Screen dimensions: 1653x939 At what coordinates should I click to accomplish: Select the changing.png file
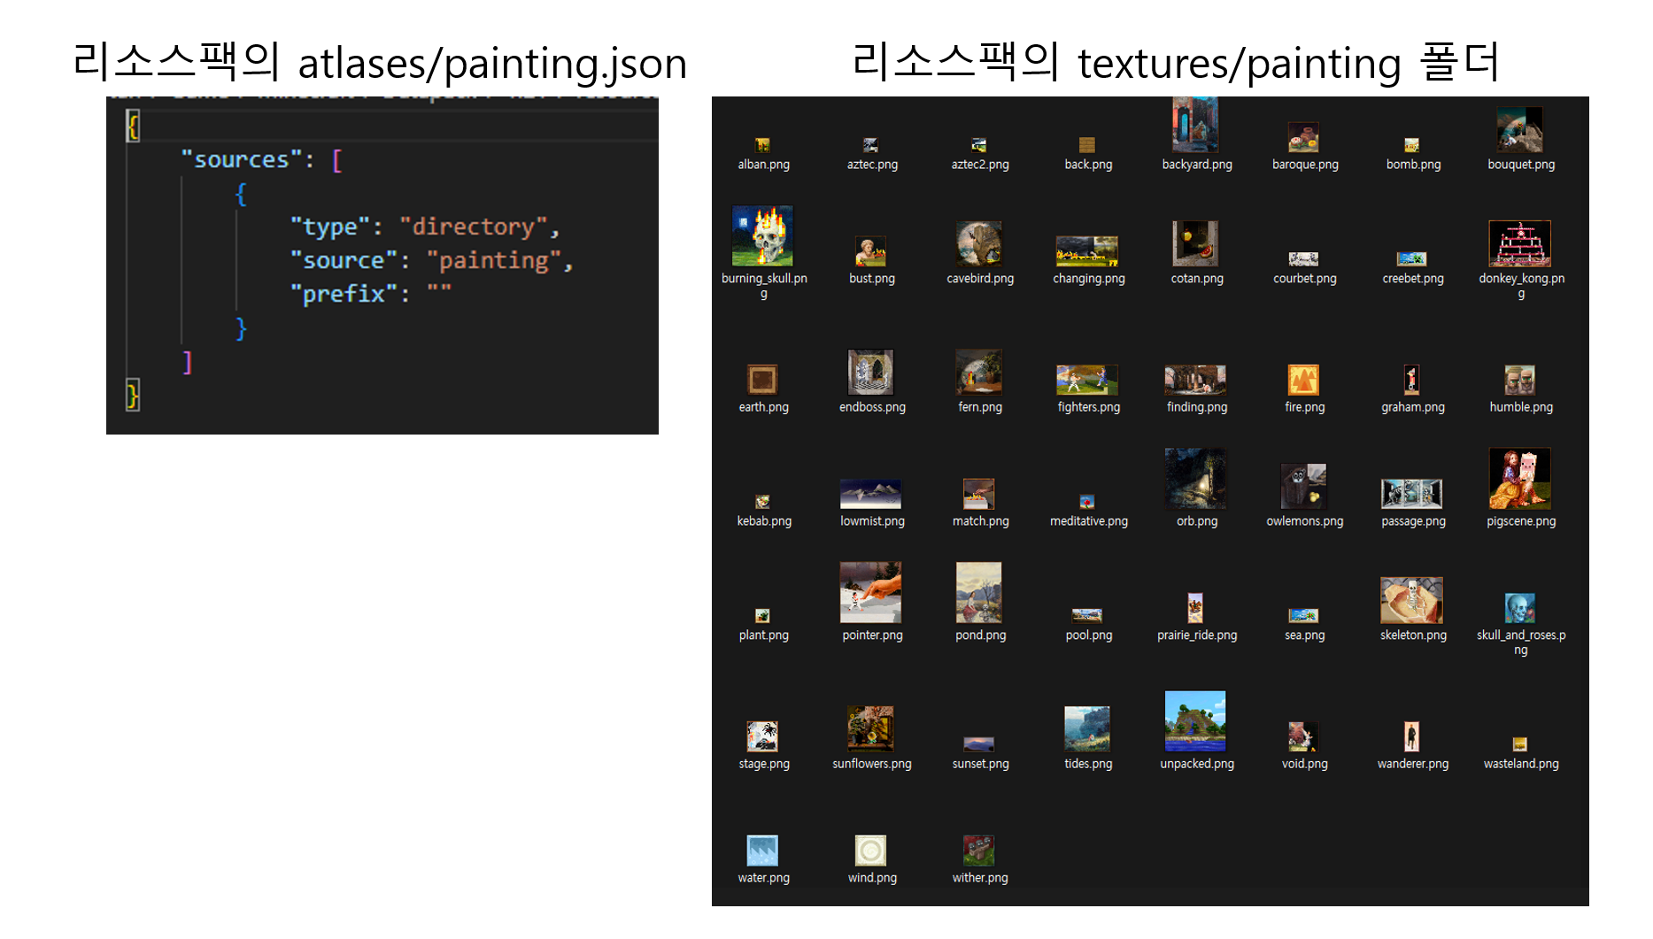point(1087,251)
